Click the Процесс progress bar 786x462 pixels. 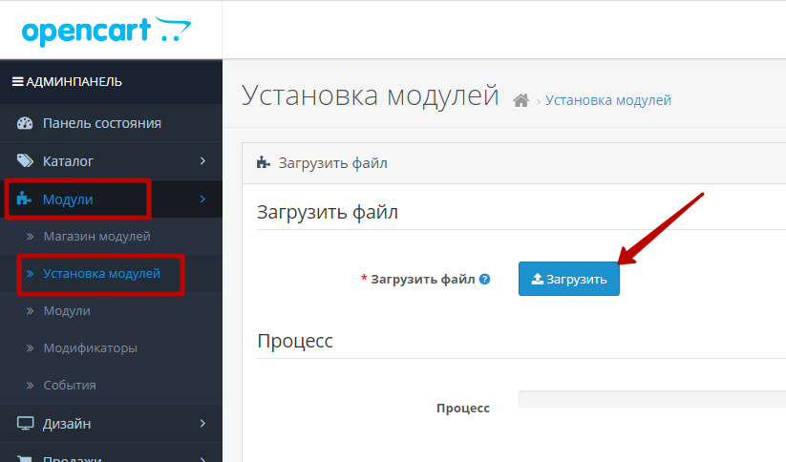click(x=652, y=399)
